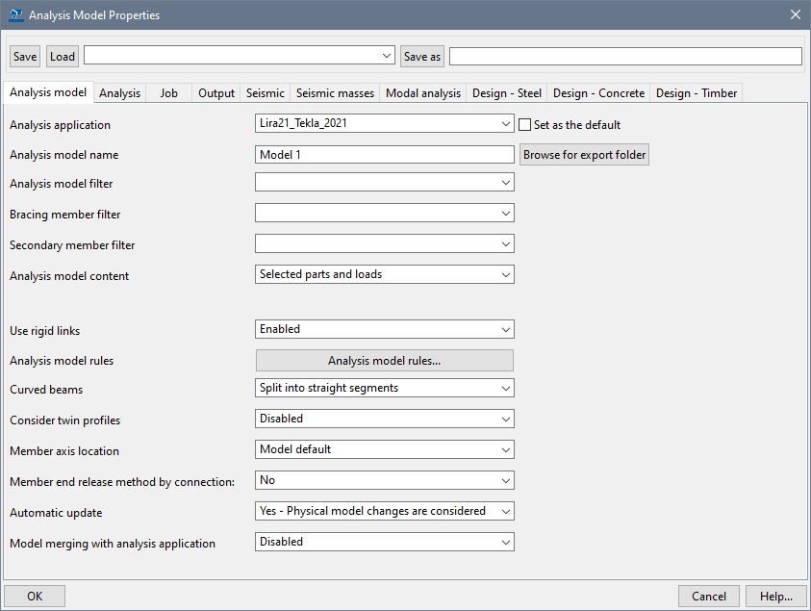Confirm the dialog with OK

[35, 597]
